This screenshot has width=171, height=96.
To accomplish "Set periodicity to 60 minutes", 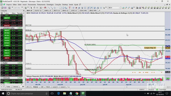I will (157, 8).
